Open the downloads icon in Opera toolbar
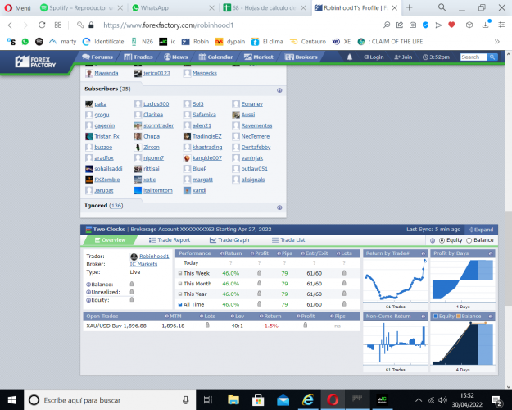Image resolution: width=512 pixels, height=410 pixels. click(486, 25)
